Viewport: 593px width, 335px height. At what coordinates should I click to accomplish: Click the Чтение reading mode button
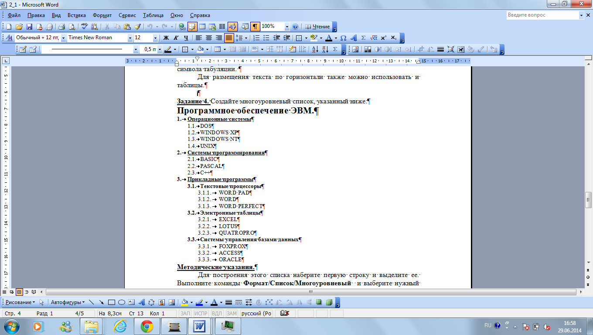317,27
